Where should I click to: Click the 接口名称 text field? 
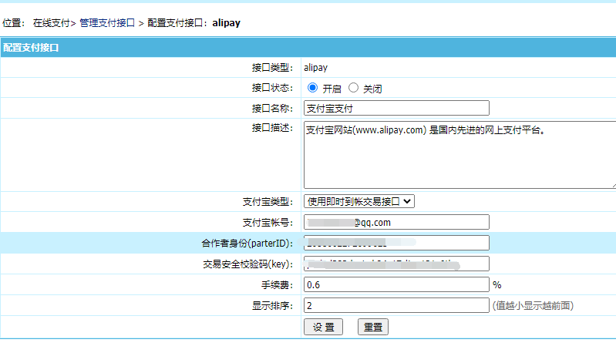(x=396, y=108)
